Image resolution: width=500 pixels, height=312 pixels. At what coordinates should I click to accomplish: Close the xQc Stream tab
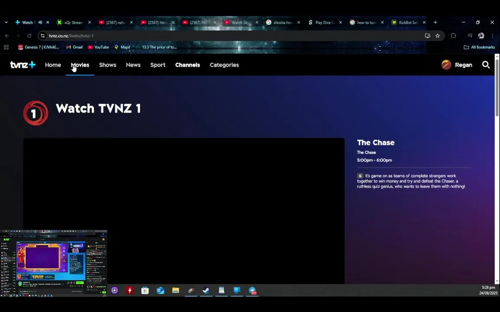[90, 23]
